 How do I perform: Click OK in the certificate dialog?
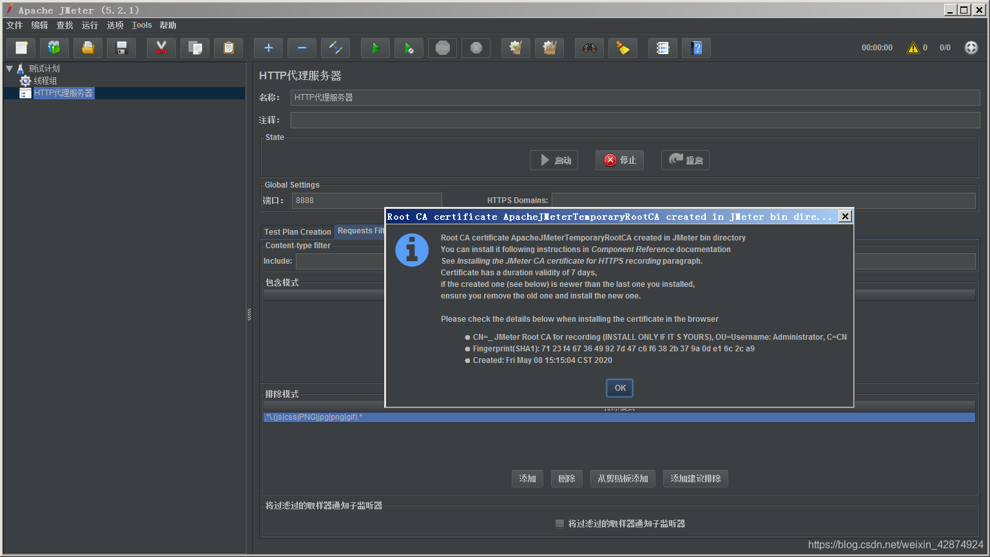tap(620, 388)
